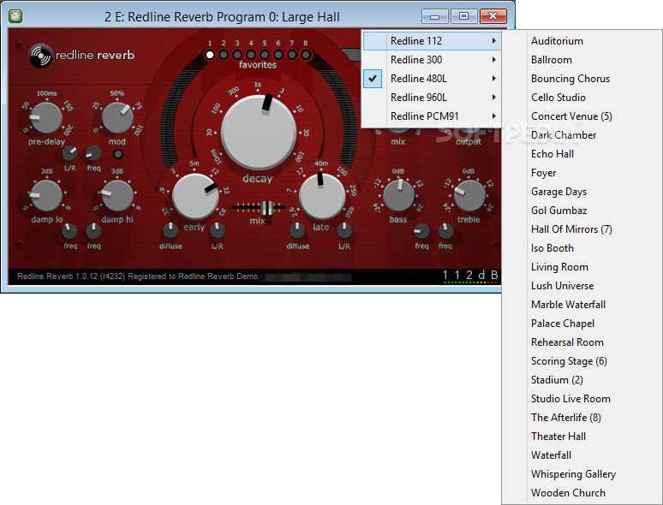The height and width of the screenshot is (505, 663).
Task: Click the pre-delay L/R small knob
Action: (69, 154)
